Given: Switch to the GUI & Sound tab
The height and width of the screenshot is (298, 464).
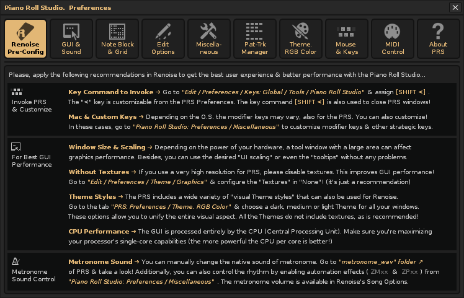Looking at the screenshot, I should 71,38.
